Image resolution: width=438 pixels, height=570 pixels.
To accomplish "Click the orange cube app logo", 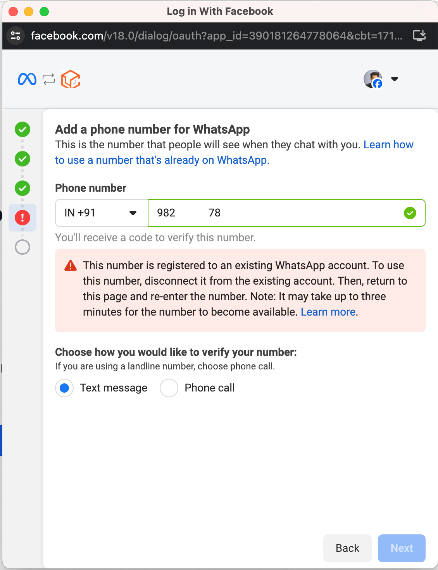I will pyautogui.click(x=71, y=79).
